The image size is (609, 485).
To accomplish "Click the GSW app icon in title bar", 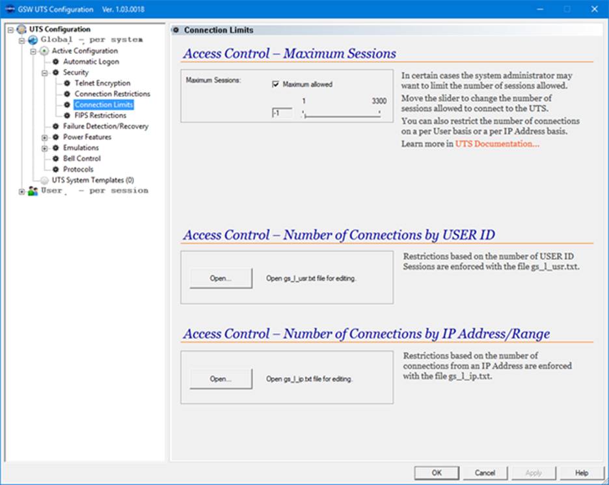I will point(10,9).
